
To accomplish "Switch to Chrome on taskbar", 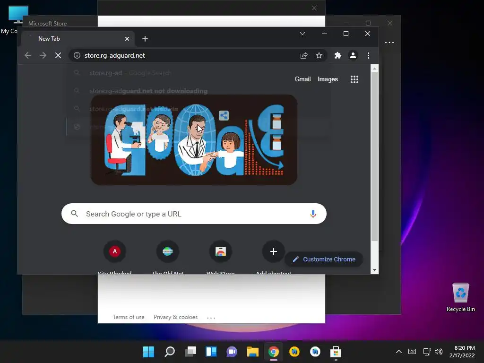I will [x=274, y=352].
